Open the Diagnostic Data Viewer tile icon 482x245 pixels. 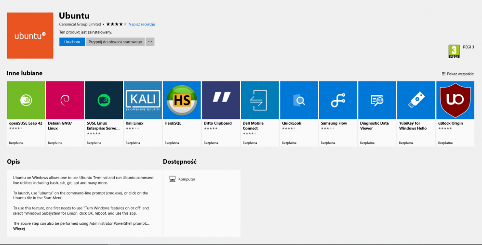[x=377, y=100]
